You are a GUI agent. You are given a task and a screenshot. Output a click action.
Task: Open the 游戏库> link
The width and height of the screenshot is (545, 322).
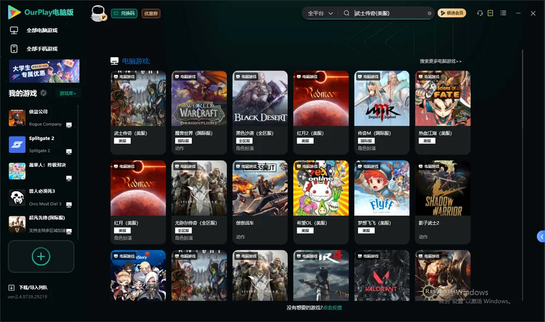click(x=68, y=94)
